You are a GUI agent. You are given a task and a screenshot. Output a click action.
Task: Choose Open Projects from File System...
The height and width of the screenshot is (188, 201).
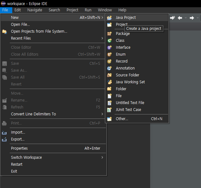(x=53, y=31)
